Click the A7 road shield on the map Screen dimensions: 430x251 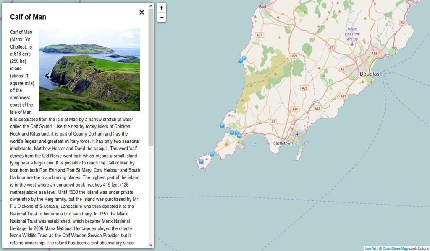[273, 122]
